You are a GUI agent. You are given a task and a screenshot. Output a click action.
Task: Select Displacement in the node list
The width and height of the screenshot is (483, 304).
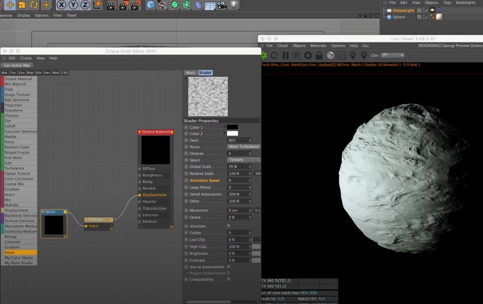19,210
